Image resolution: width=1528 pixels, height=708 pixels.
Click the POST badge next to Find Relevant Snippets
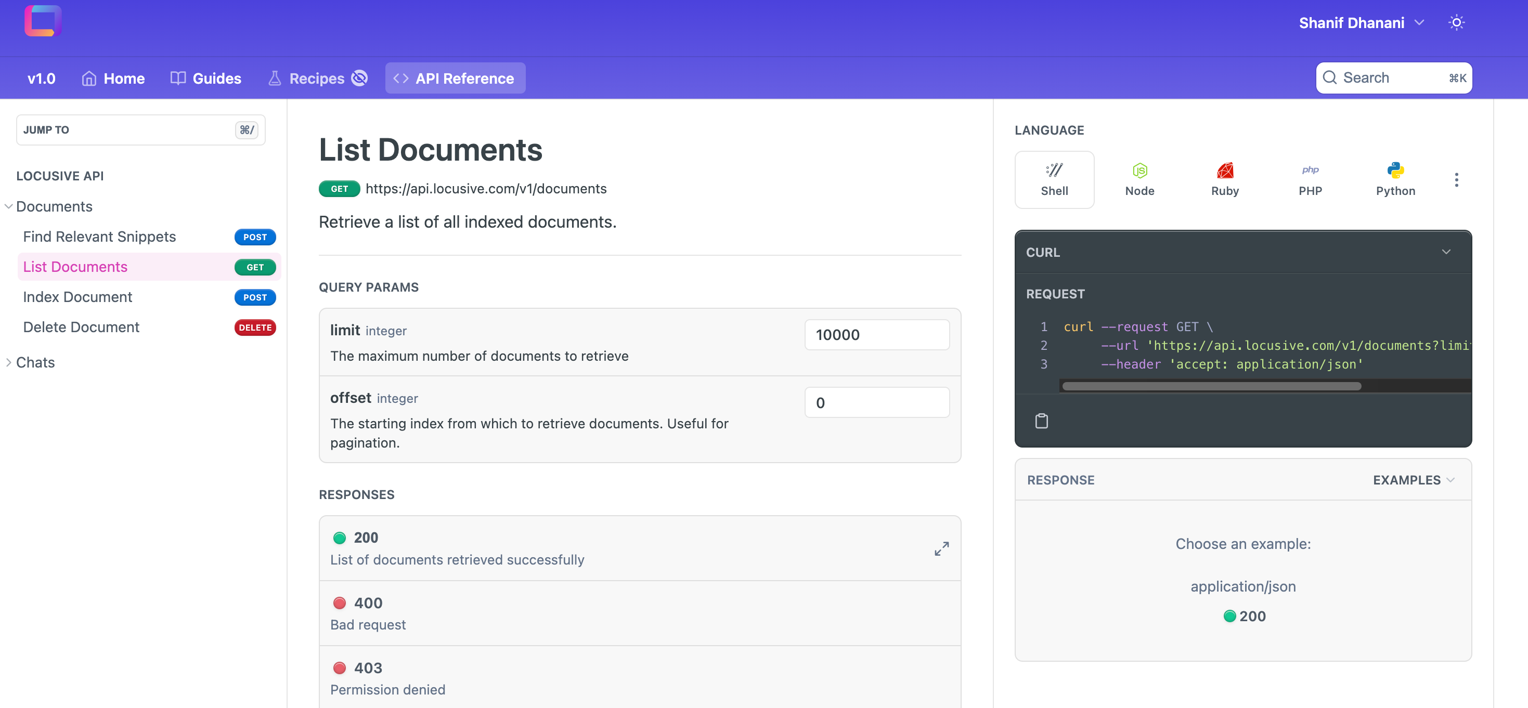coord(255,237)
